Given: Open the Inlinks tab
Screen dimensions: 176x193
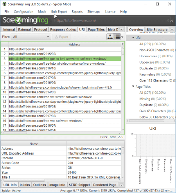Looking at the screenshot, I should point(25,185).
